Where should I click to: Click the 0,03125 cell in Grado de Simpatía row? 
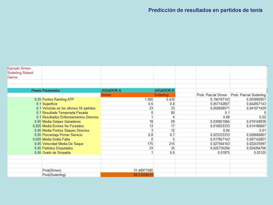point(248,153)
